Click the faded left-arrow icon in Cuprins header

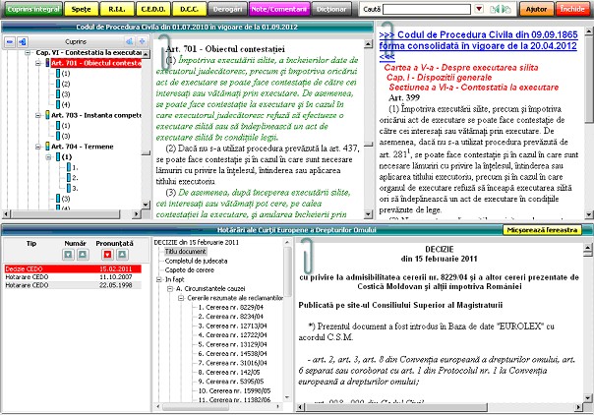(129, 41)
